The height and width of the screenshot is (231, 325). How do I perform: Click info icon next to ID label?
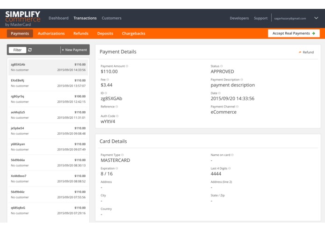click(x=106, y=93)
